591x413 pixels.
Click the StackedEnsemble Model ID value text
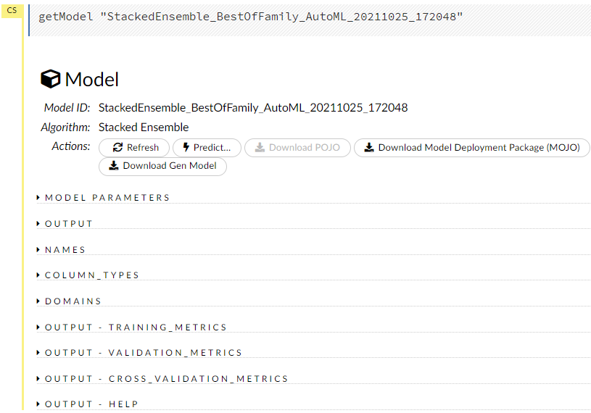(x=252, y=108)
